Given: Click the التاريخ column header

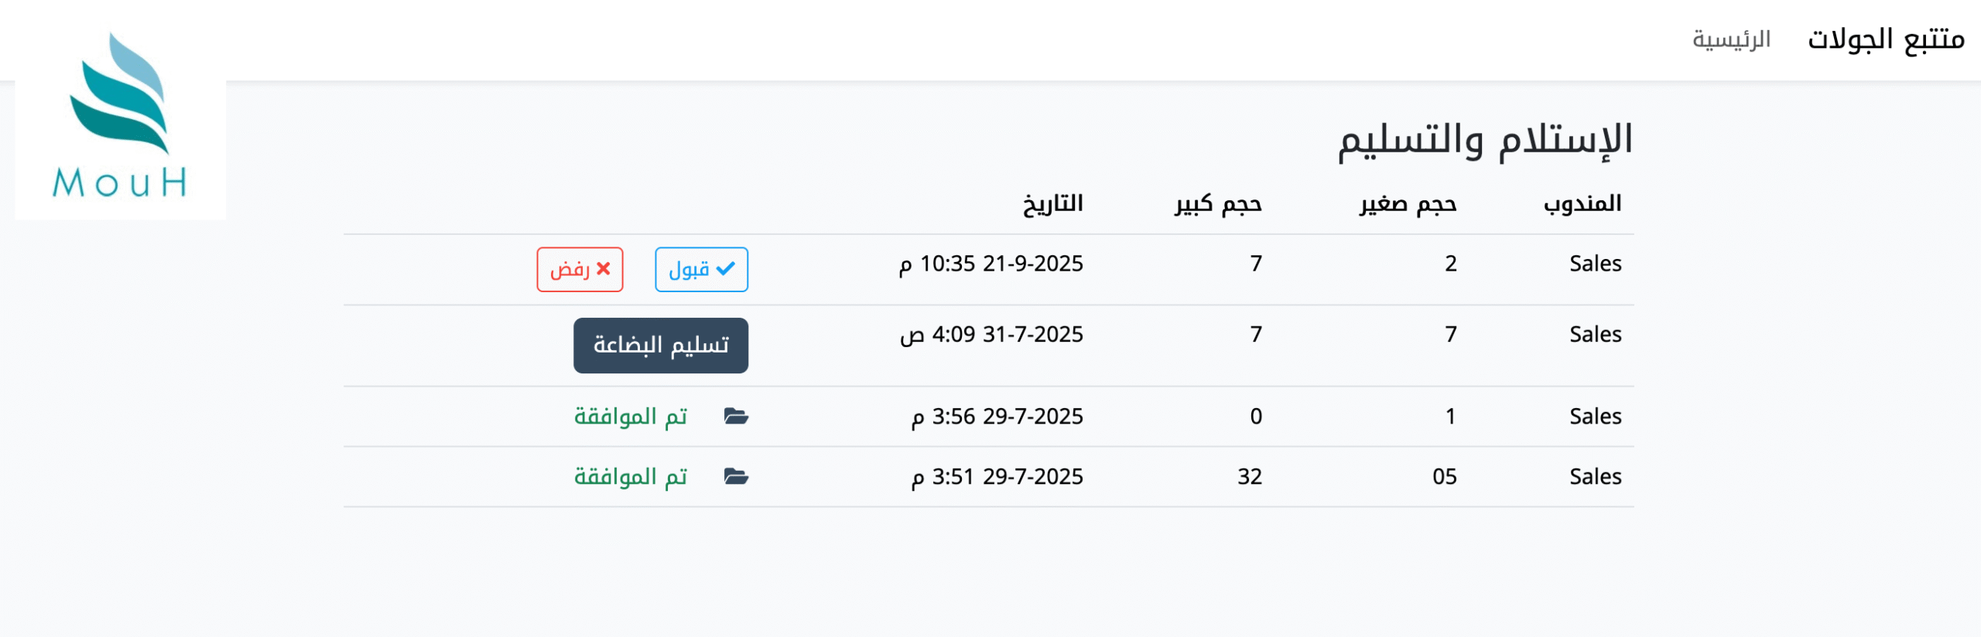Looking at the screenshot, I should tap(1052, 204).
